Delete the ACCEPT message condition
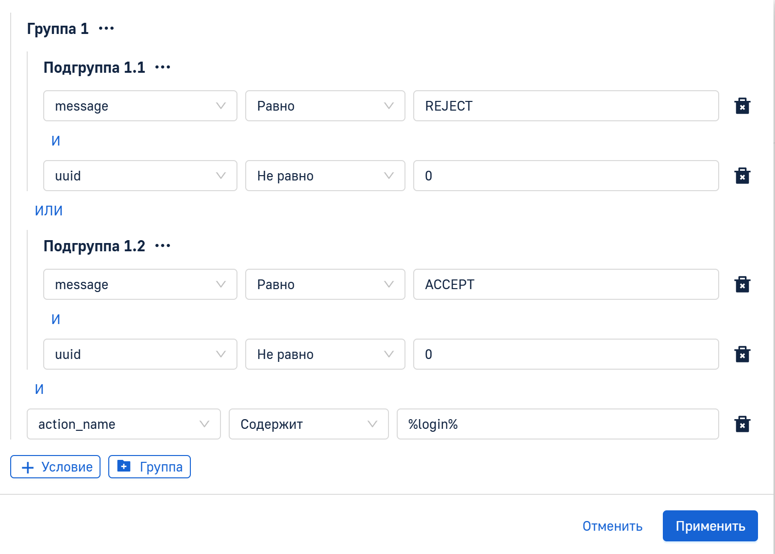The image size is (775, 554). [742, 284]
